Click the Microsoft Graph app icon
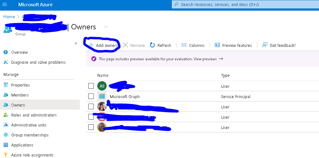This screenshot has height=158, width=319. (x=102, y=96)
